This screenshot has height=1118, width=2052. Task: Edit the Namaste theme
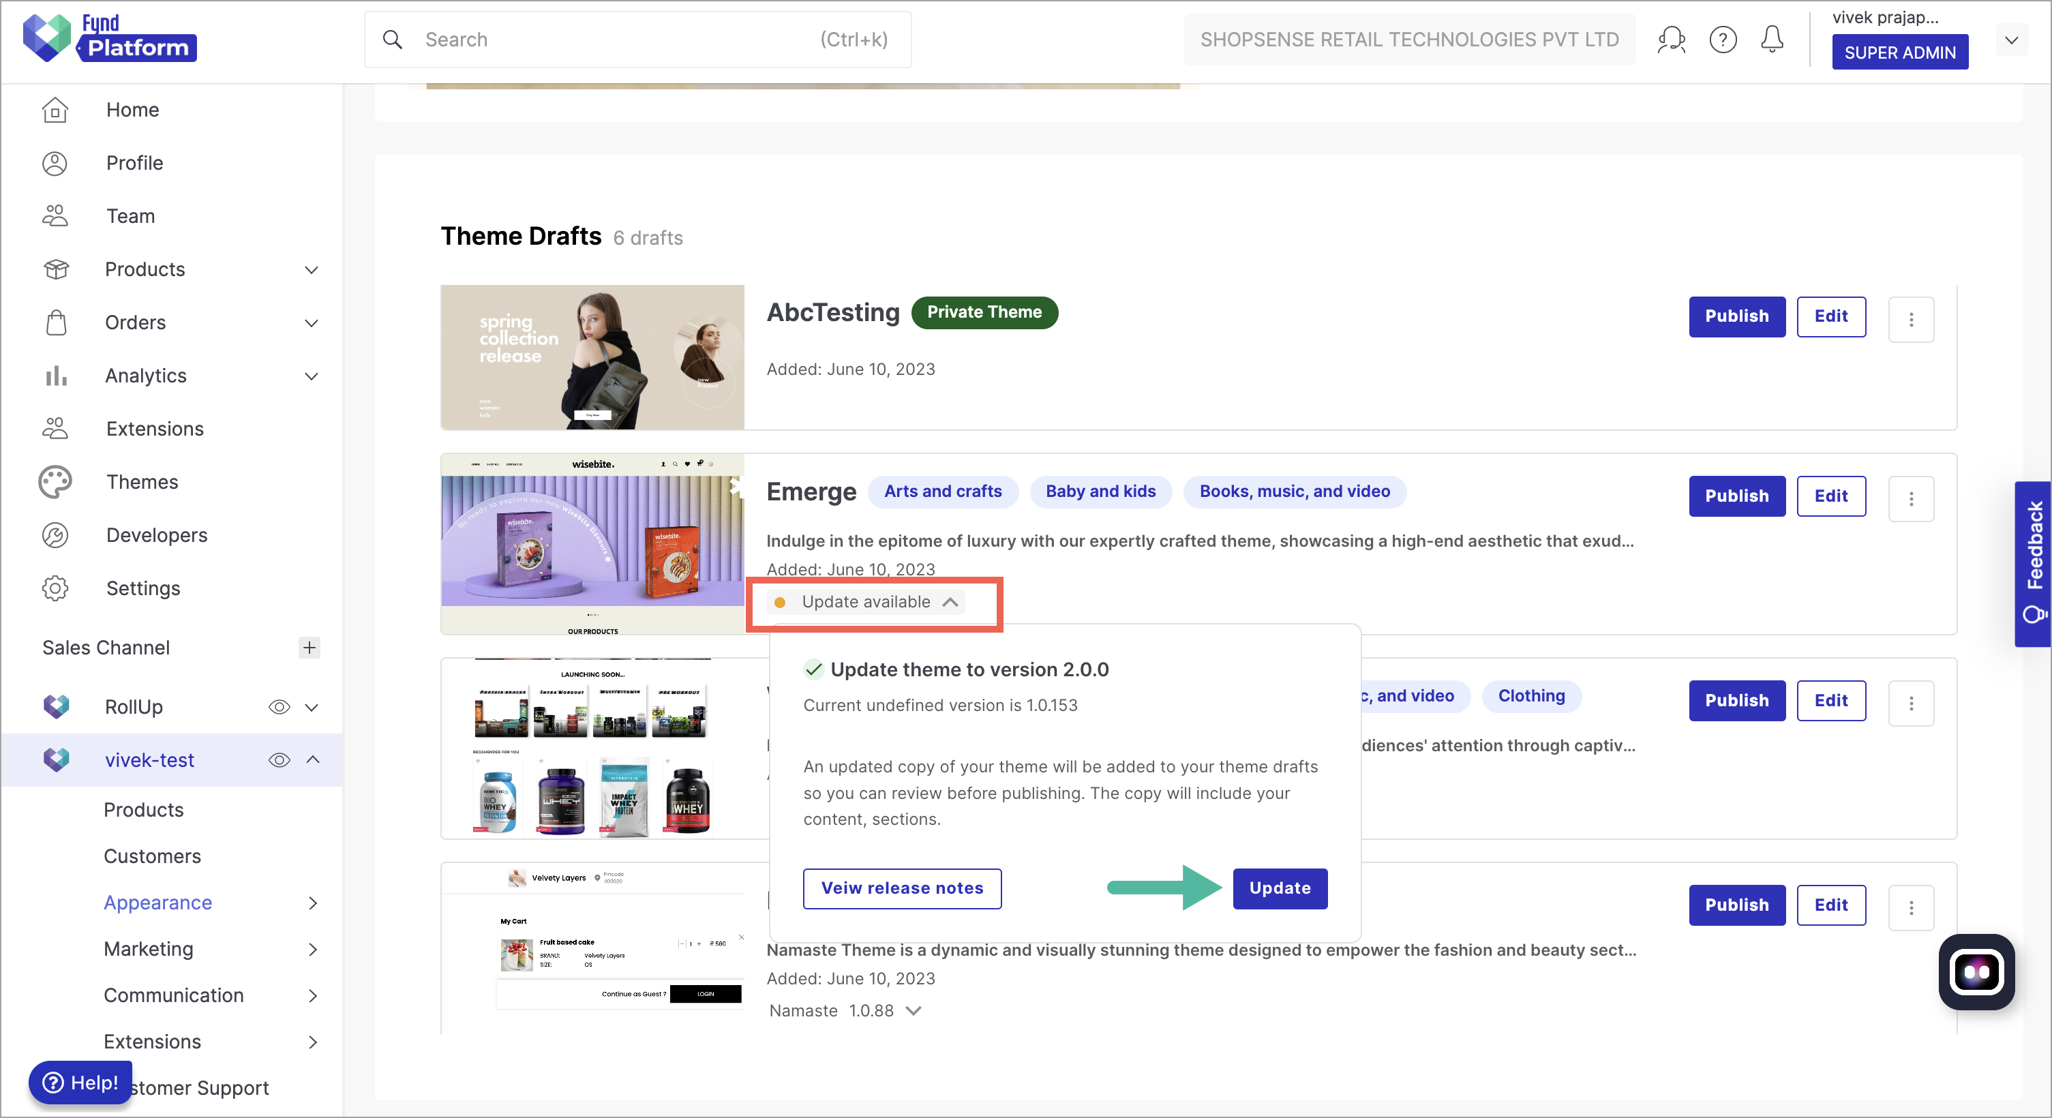click(1830, 905)
